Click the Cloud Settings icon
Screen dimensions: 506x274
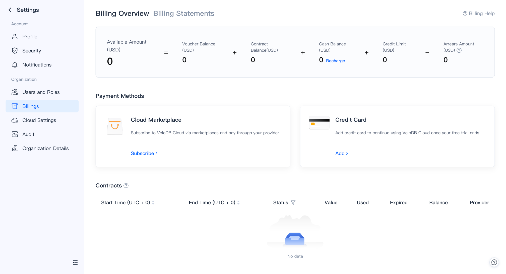coord(15,120)
